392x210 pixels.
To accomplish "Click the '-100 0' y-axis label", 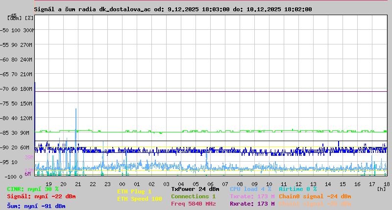I will pyautogui.click(x=14, y=177).
